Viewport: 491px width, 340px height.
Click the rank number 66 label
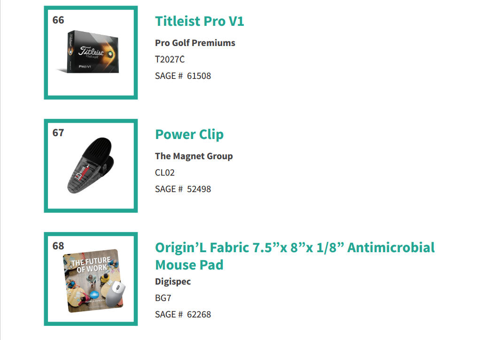coord(58,20)
